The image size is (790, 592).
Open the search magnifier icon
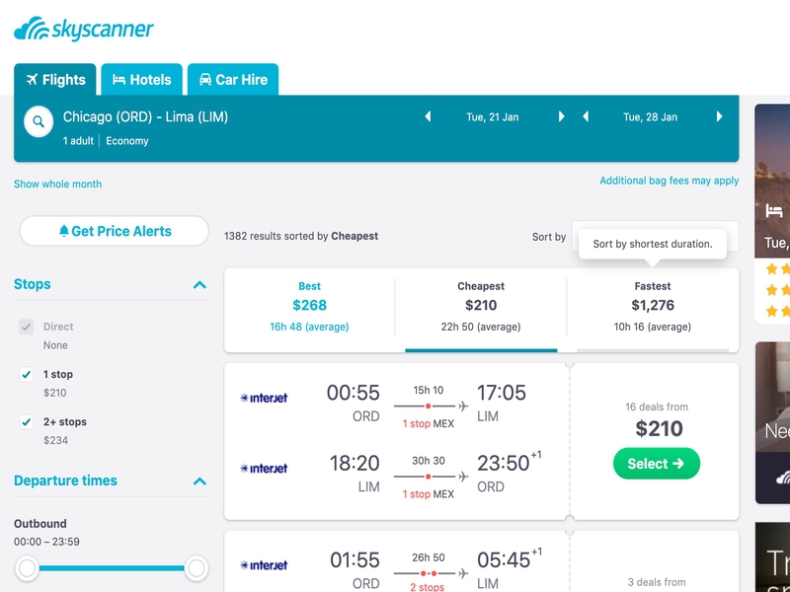[x=39, y=121]
